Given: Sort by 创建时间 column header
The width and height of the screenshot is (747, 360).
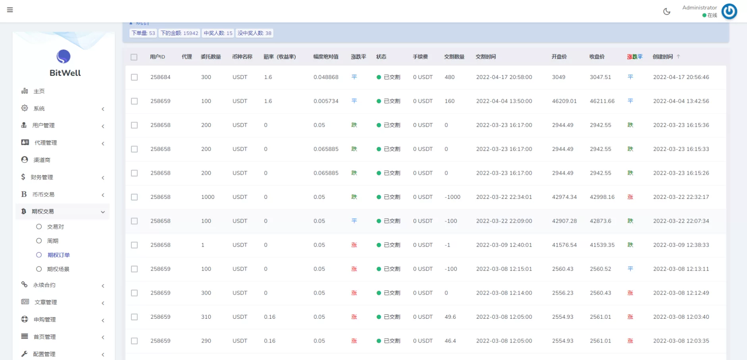Looking at the screenshot, I should point(663,57).
